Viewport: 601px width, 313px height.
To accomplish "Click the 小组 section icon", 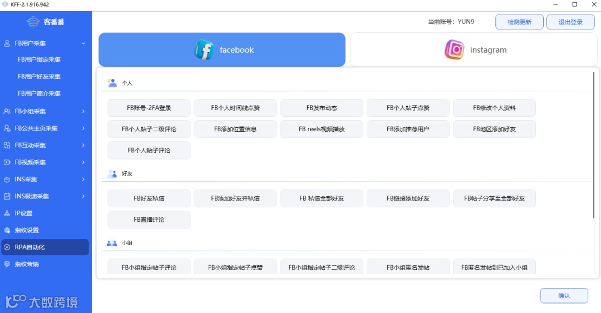I will (112, 243).
